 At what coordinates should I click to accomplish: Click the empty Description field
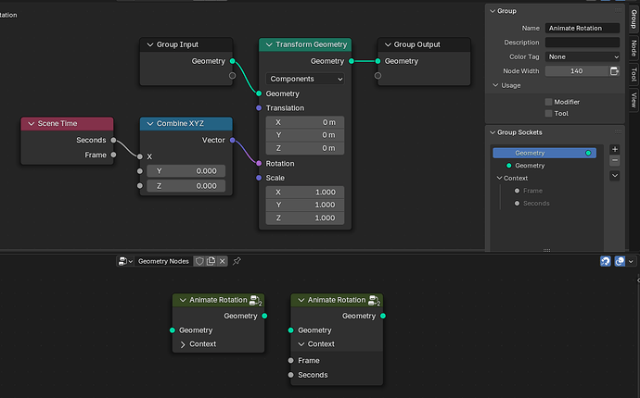582,43
